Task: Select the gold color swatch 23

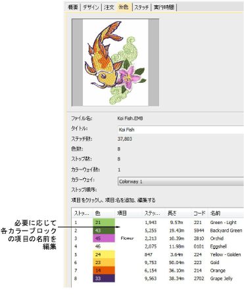Action: point(104,262)
